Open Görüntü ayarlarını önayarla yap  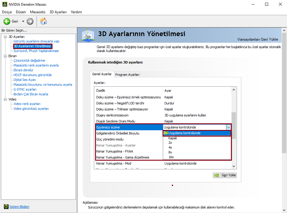point(36,41)
